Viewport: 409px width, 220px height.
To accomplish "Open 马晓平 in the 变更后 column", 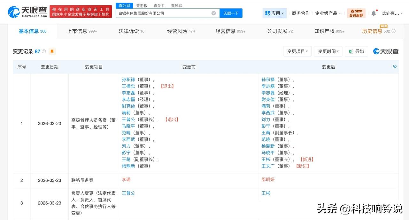I will tap(268, 153).
